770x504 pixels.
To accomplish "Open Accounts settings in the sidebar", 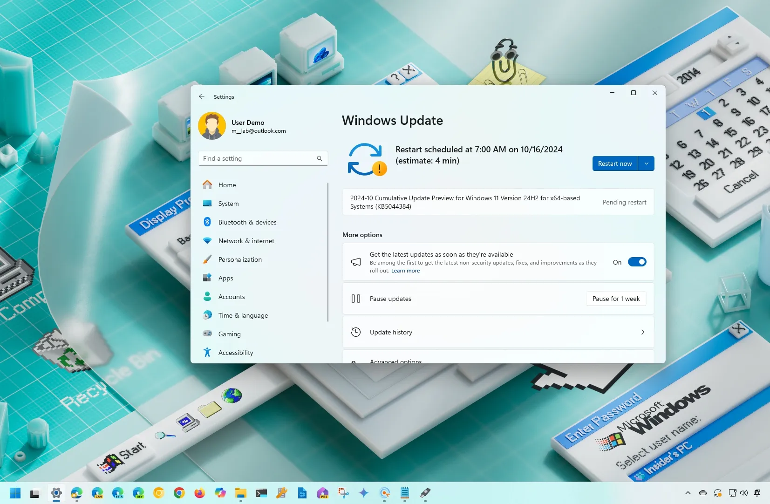I will [263, 297].
